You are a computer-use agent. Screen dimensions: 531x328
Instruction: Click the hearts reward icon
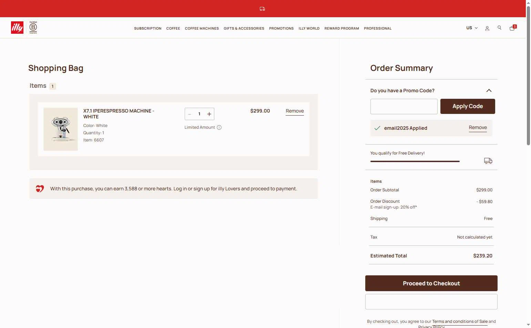click(40, 189)
